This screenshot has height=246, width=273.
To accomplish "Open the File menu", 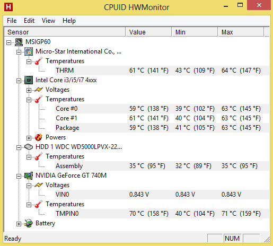I will click(12, 21).
